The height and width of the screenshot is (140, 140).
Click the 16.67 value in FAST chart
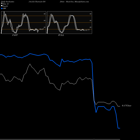(x=41, y=29)
